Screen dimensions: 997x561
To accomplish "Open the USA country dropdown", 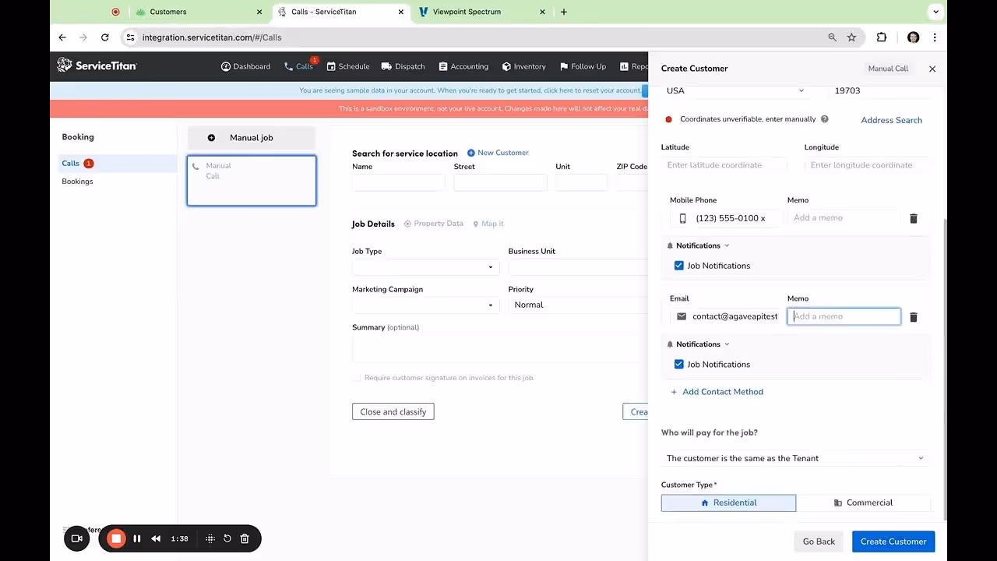I will coord(735,90).
